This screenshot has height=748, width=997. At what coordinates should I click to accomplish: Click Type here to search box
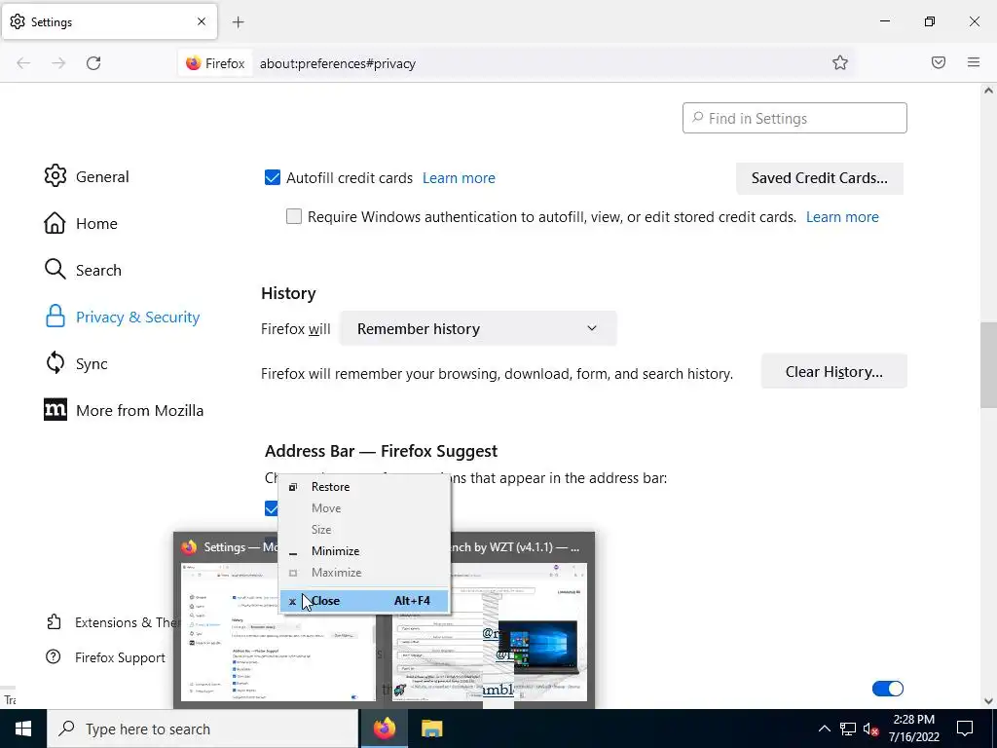(x=203, y=729)
